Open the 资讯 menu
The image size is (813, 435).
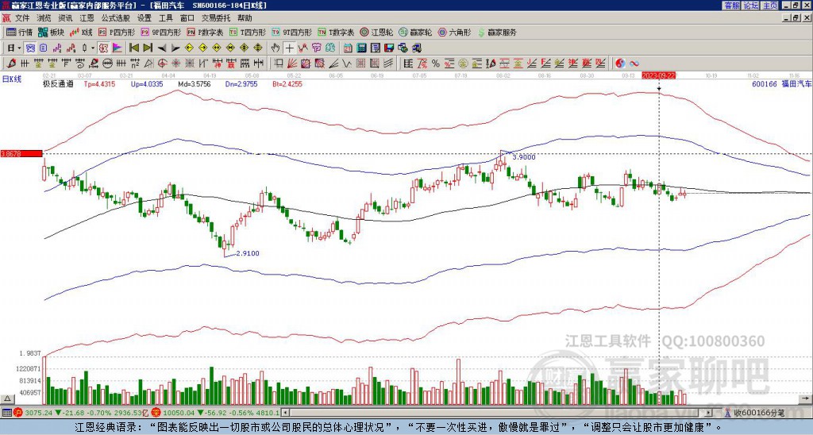pyautogui.click(x=65, y=18)
